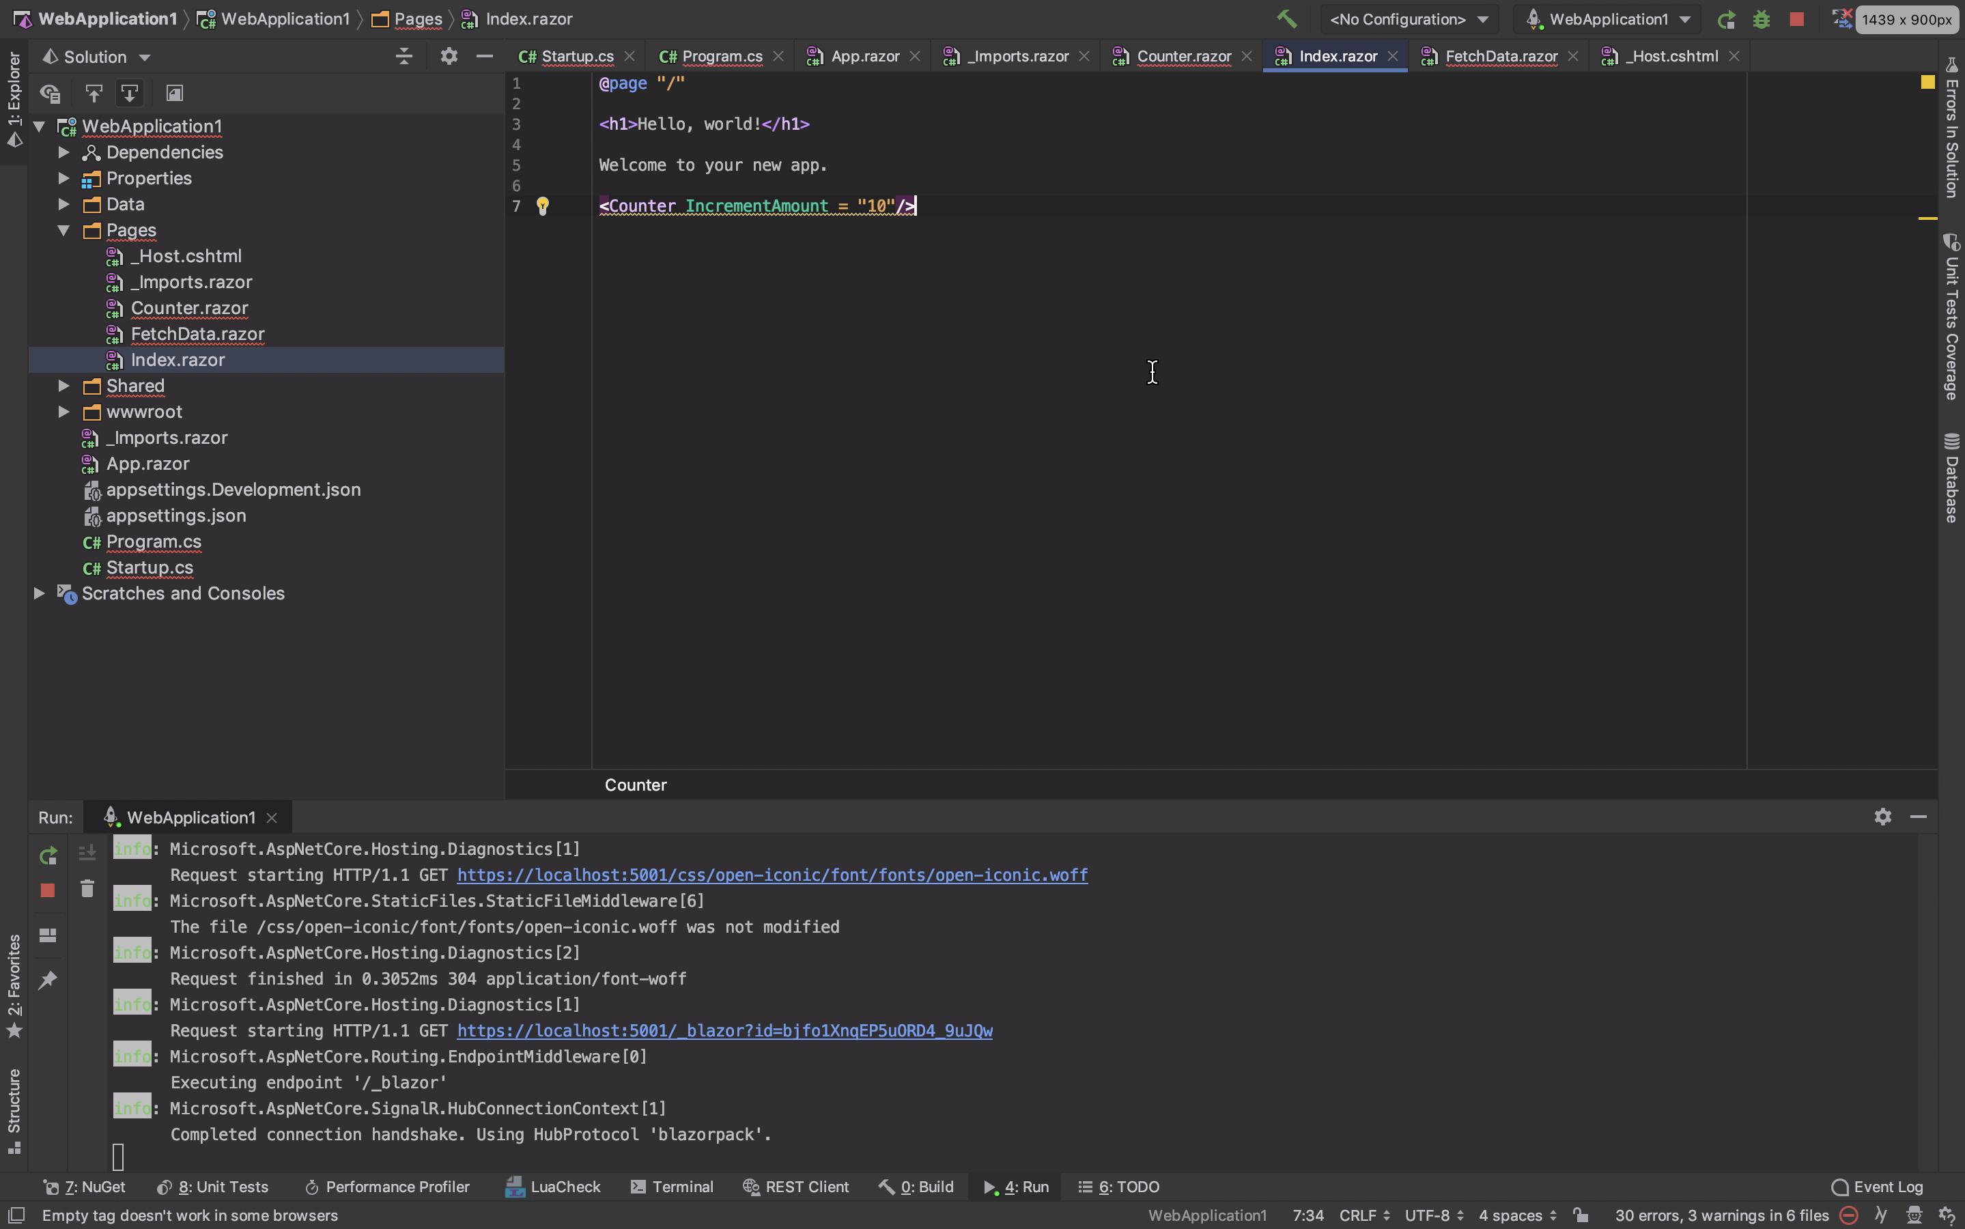The height and width of the screenshot is (1229, 1965).
Task: Click the yellow analysis indicator square in editor gutter
Action: (x=1927, y=82)
